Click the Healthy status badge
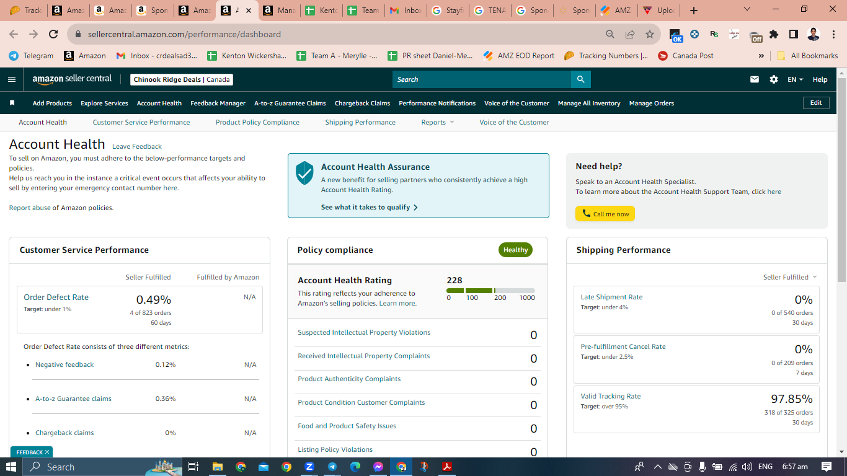This screenshot has width=847, height=476. click(515, 250)
